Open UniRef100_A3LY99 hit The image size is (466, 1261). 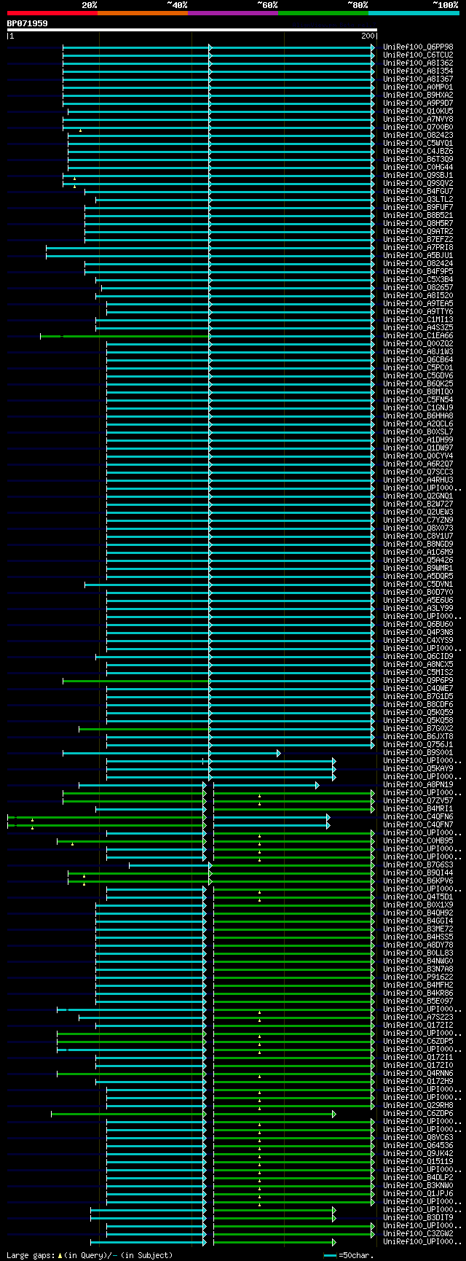(x=418, y=608)
